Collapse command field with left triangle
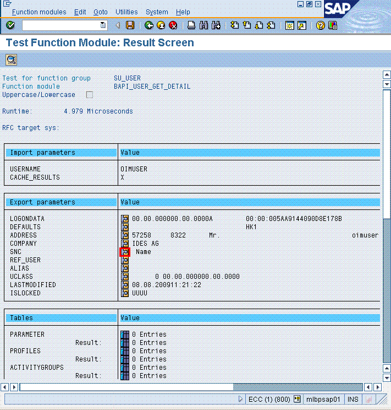The height and width of the screenshot is (410, 391). [118, 25]
